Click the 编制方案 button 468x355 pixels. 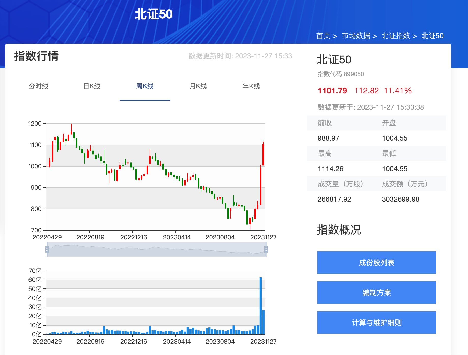pos(376,293)
